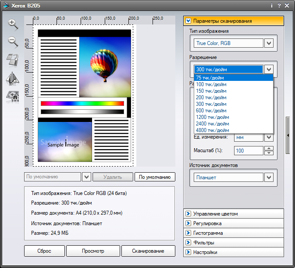This screenshot has height=268, width=295.
Task: Increase Масштаб value with up arrow
Action: coord(269,148)
